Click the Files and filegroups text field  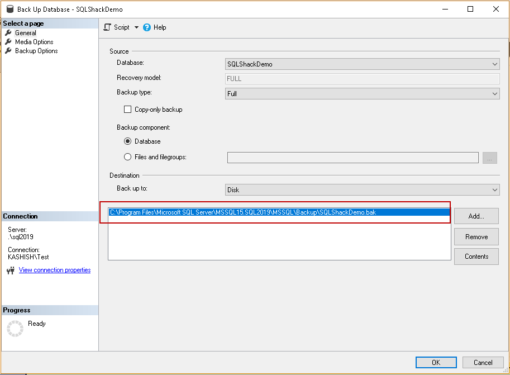pos(353,158)
